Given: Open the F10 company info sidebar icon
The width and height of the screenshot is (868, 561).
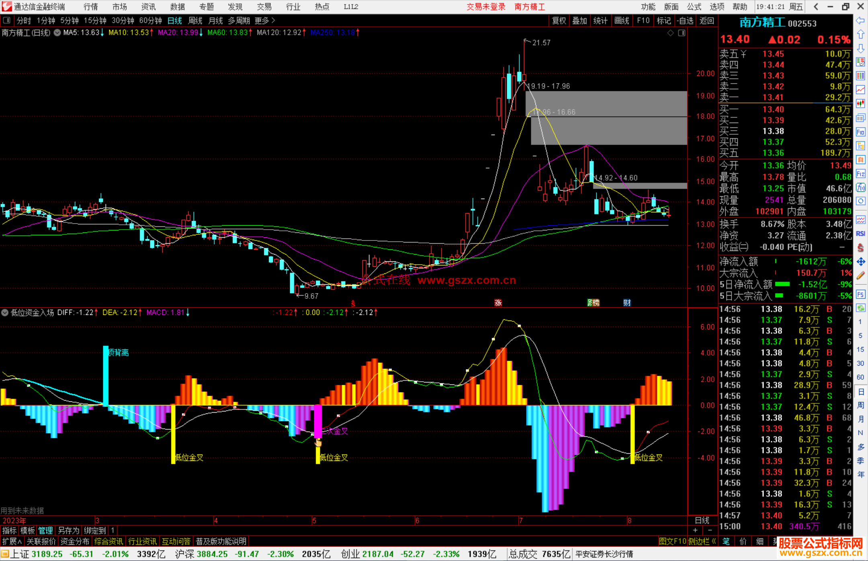Looking at the screenshot, I should coord(860,132).
